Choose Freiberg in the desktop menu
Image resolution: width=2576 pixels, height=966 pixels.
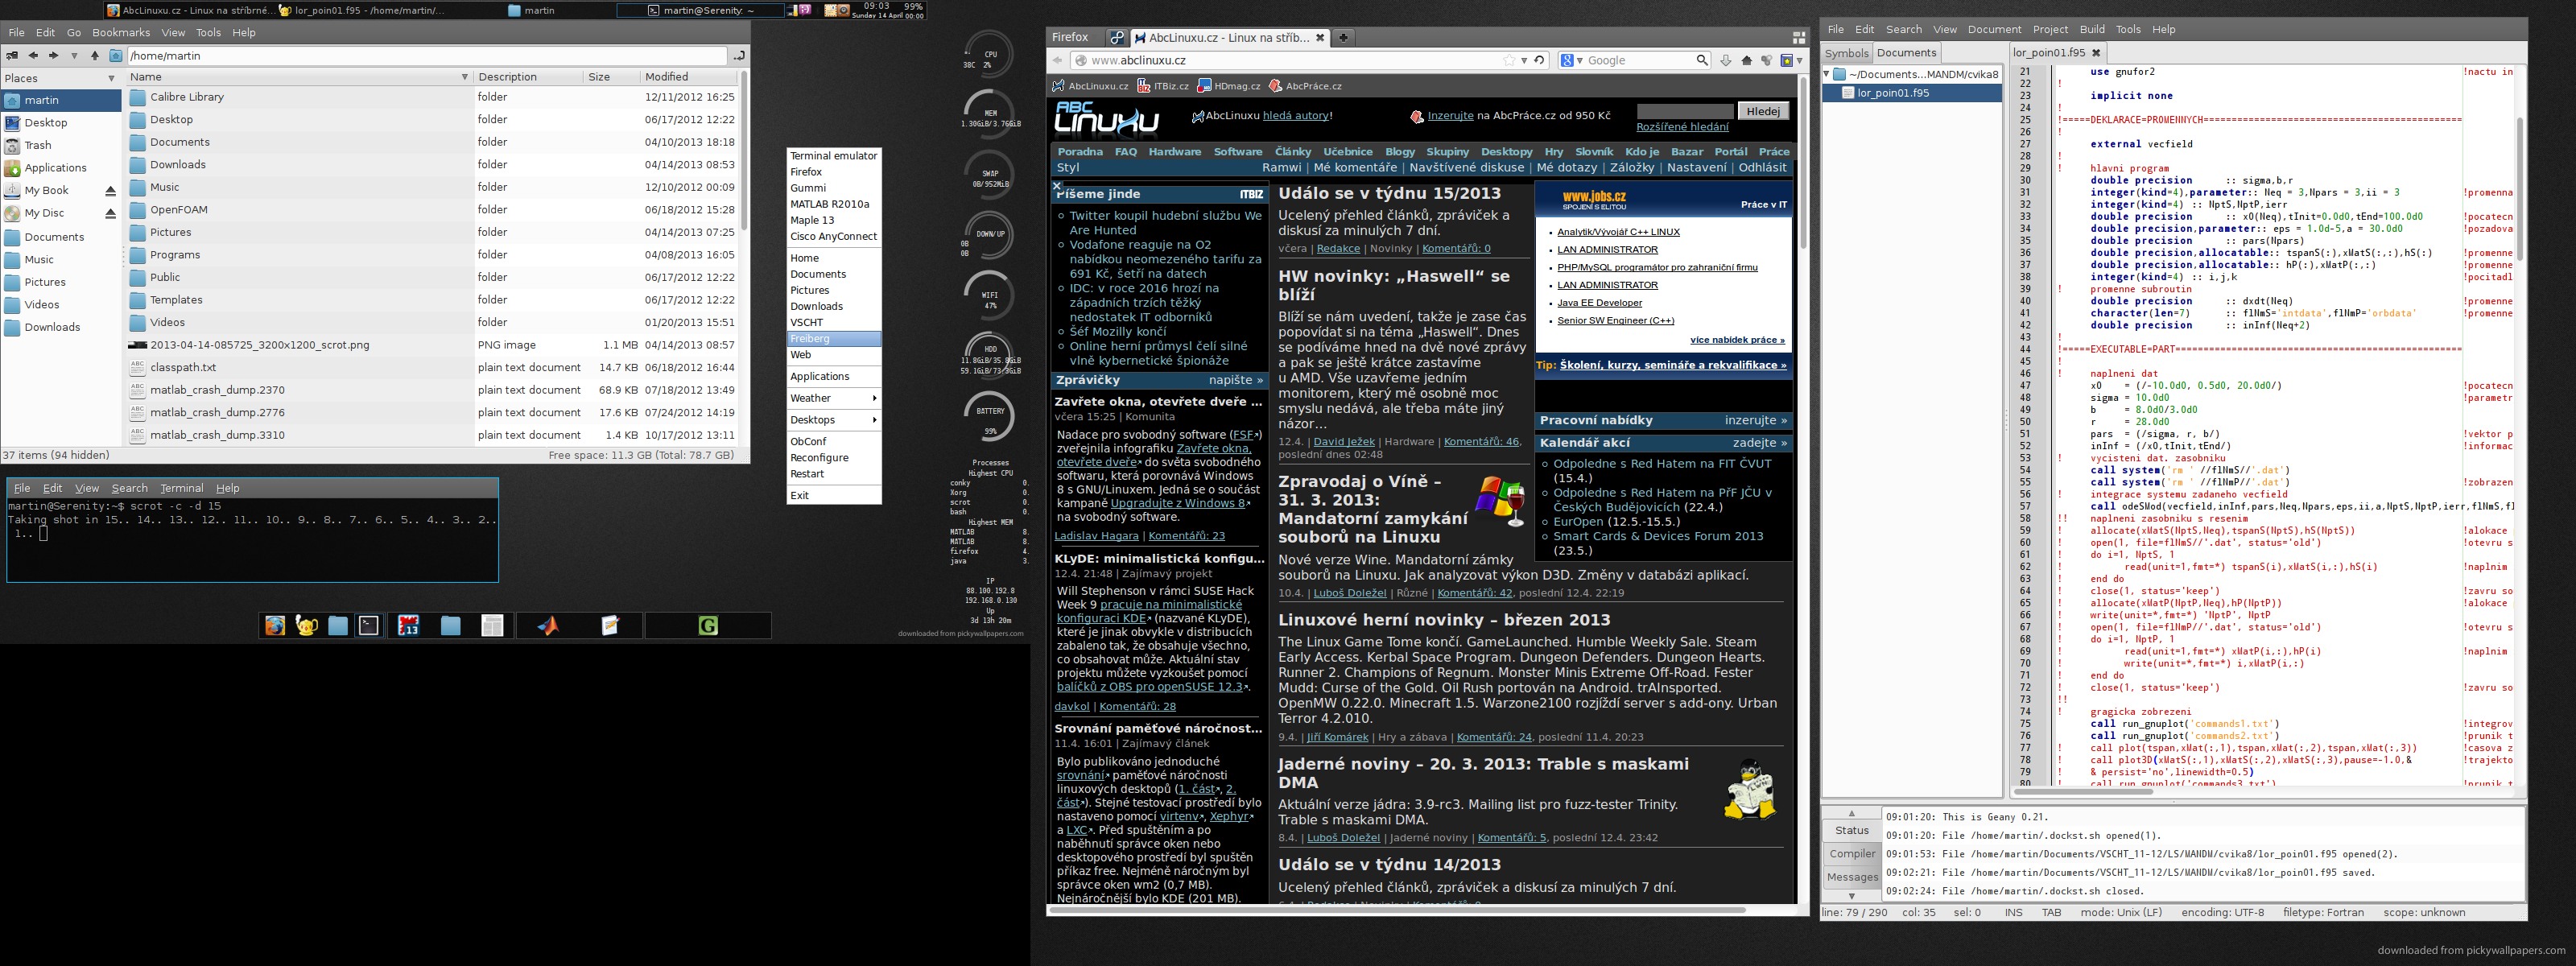(x=833, y=339)
